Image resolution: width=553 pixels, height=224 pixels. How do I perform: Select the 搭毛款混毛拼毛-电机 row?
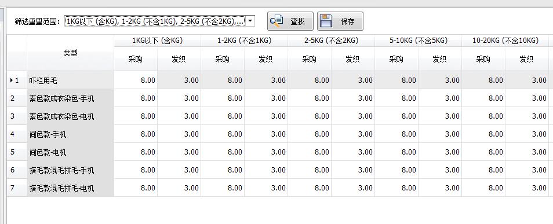coord(71,188)
